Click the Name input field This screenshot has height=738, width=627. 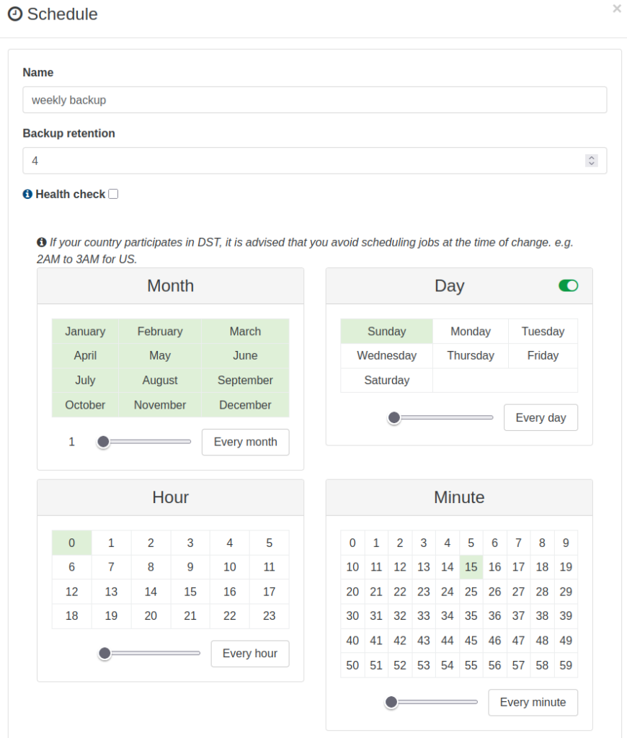(314, 100)
